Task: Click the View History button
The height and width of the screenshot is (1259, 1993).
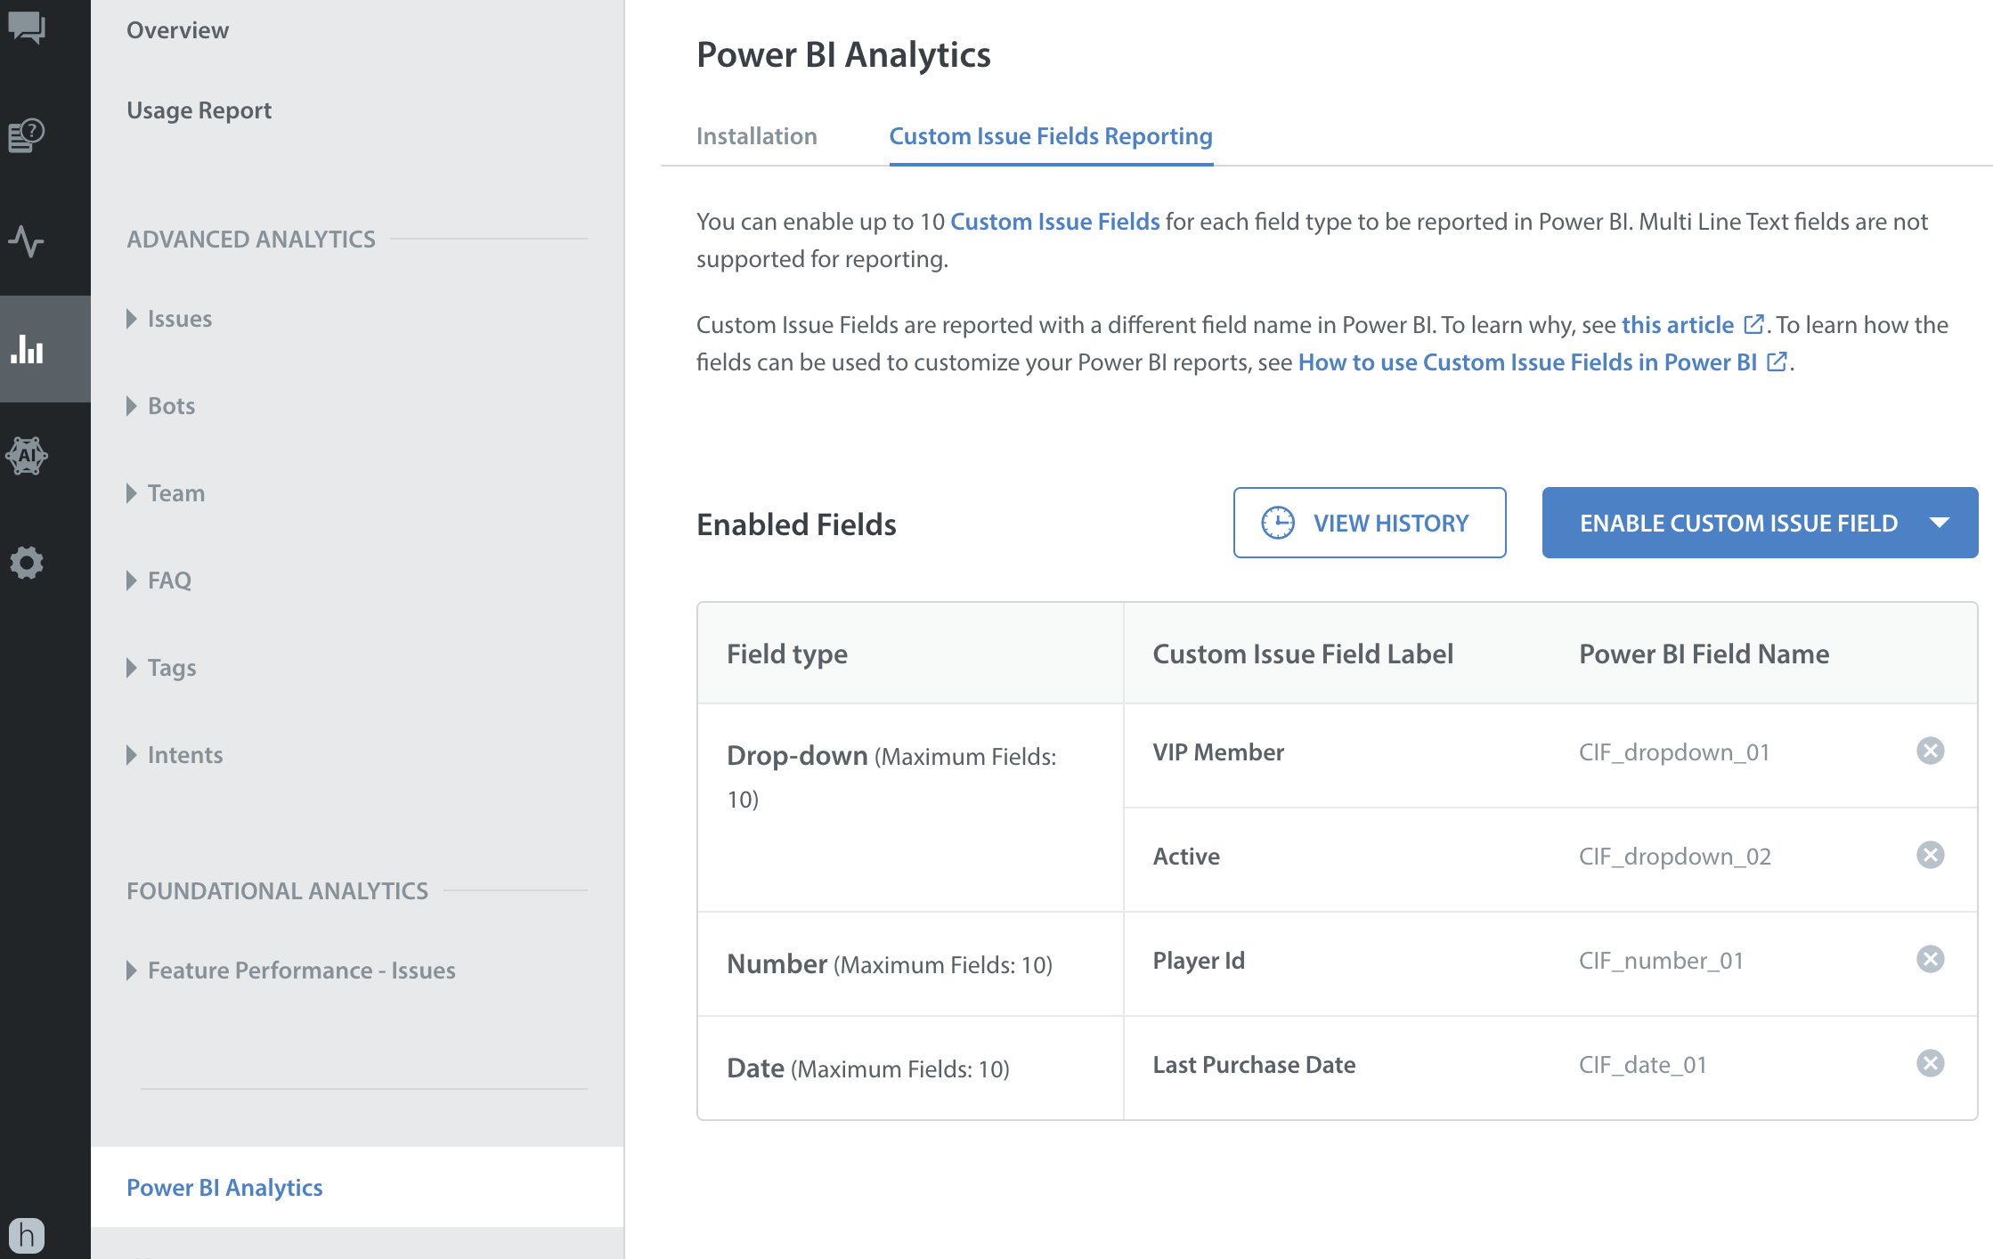Action: (x=1370, y=523)
